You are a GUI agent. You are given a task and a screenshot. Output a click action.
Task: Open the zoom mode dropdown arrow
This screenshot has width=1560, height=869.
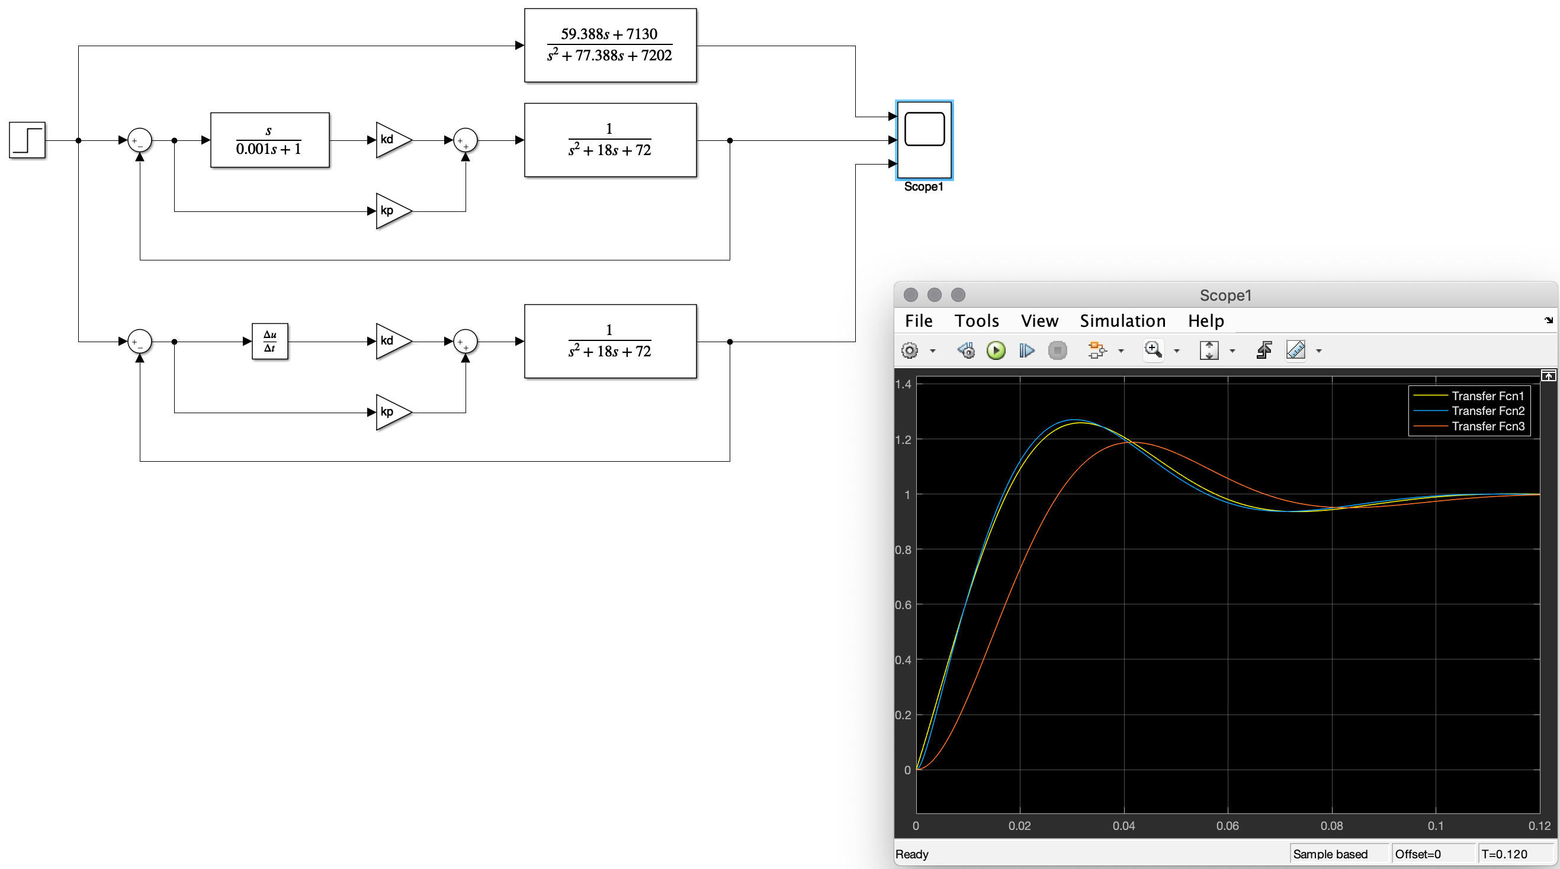1177,351
